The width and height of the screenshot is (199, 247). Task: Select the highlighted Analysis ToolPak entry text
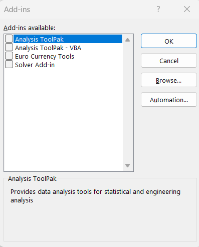point(39,40)
